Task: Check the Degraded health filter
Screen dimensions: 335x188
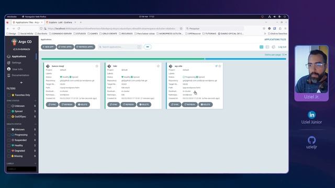Action: [x=9, y=151]
